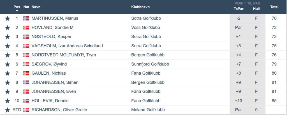Star the favorite icon for MARTINUSSEN, Marius
287x115 pixels.
pyautogui.click(x=8, y=19)
